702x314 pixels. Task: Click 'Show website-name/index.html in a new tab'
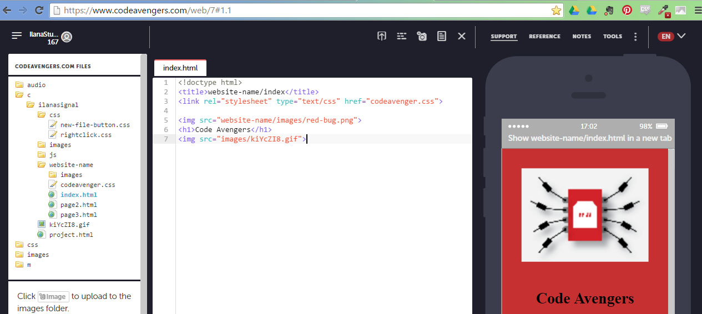click(590, 138)
